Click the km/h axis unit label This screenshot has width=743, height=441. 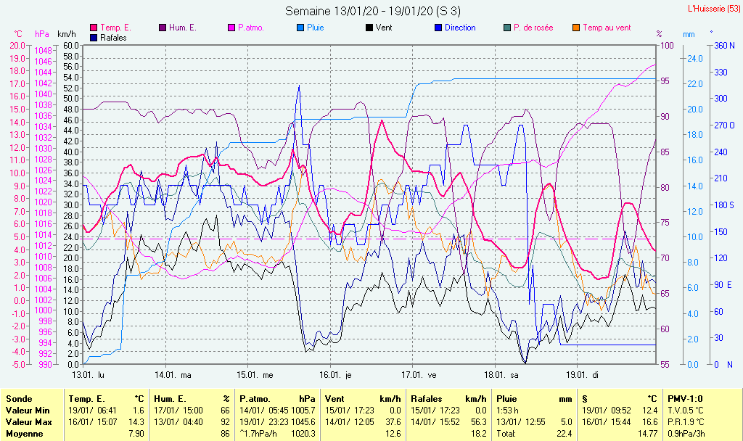coord(66,34)
